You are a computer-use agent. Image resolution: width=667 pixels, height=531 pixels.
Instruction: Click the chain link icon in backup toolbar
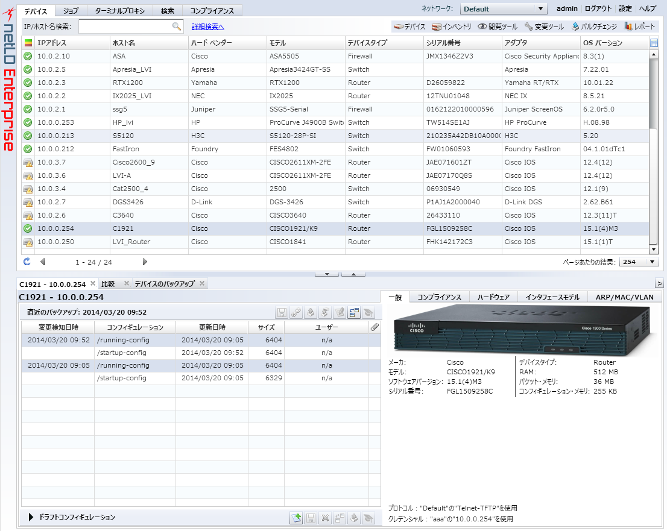(296, 313)
